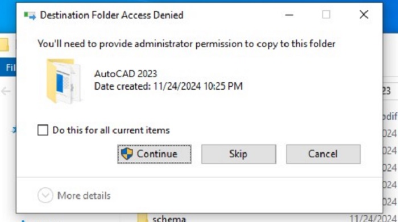Check the 'Do this for all' checkbox
Image resolution: width=398 pixels, height=222 pixels.
43,130
